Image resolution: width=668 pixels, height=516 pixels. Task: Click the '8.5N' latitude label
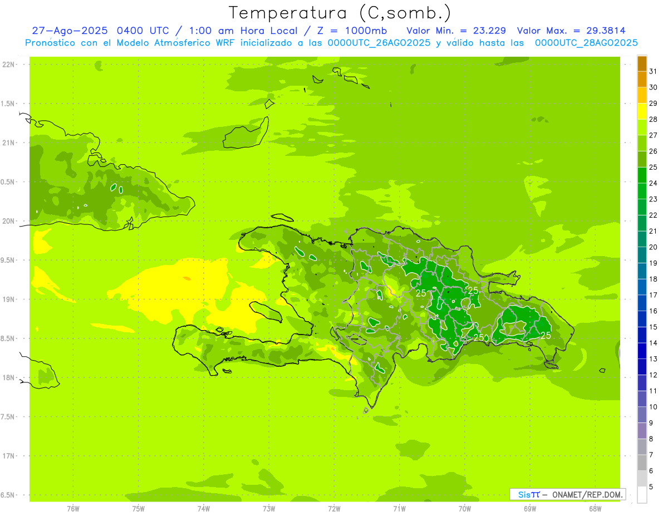click(8, 338)
